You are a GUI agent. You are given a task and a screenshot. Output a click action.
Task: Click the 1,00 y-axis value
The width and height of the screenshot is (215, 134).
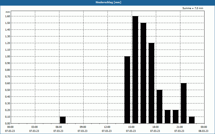click(x=8, y=57)
